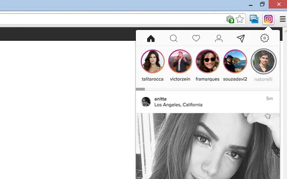Open the browser hamburger menu
This screenshot has width=287, height=179.
283,19
